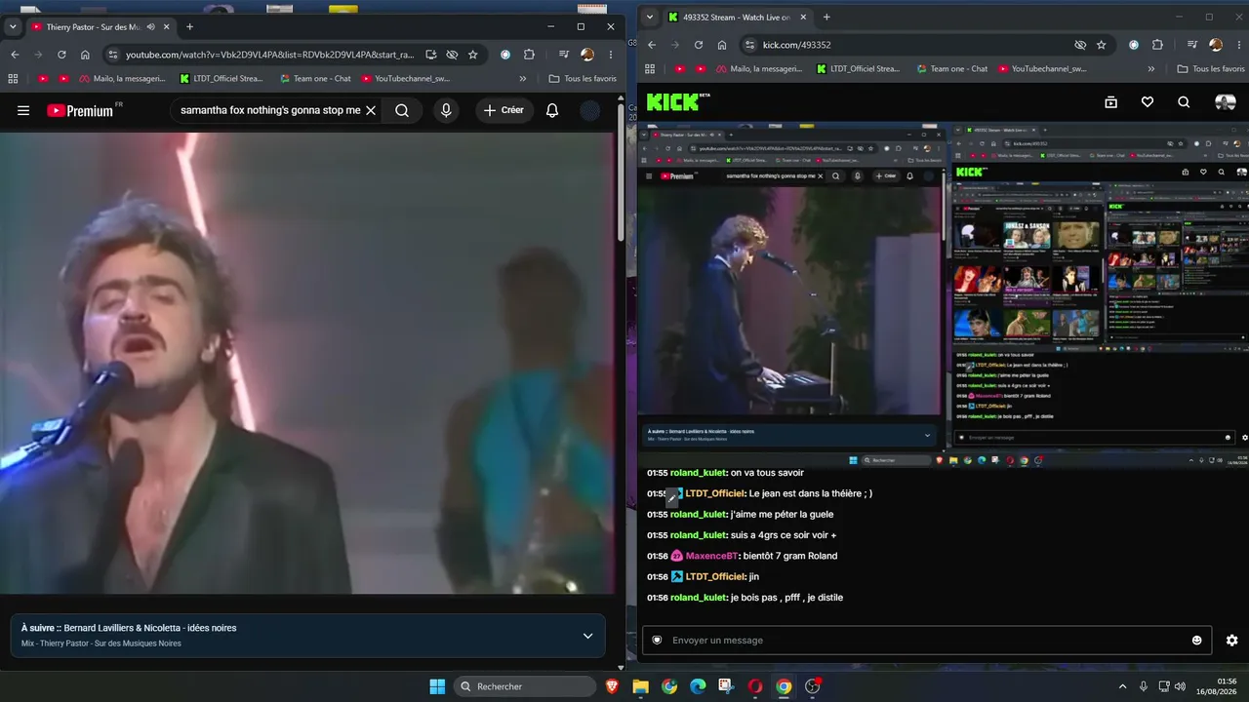The height and width of the screenshot is (702, 1249).
Task: Close the Thierry Pastor YouTube tab
Action: [x=167, y=27]
